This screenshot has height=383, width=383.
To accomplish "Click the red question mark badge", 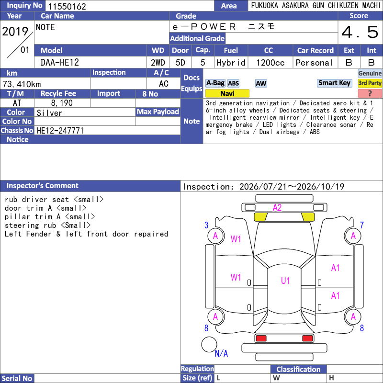I will (370, 93).
